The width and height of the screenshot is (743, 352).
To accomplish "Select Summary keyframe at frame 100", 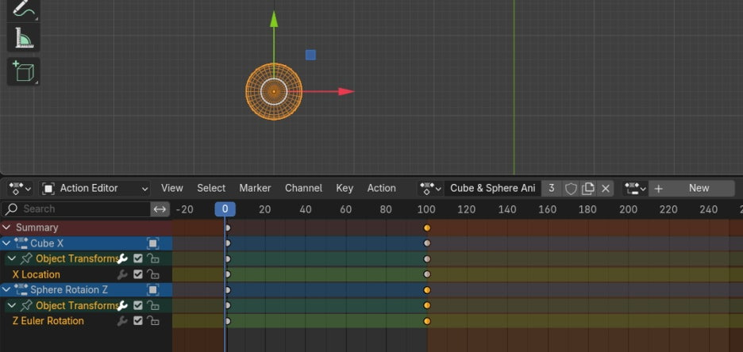I will 427,228.
